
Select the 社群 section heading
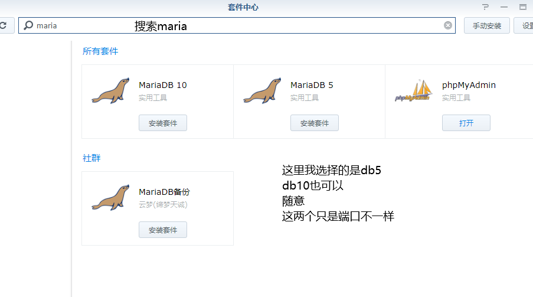pos(91,158)
